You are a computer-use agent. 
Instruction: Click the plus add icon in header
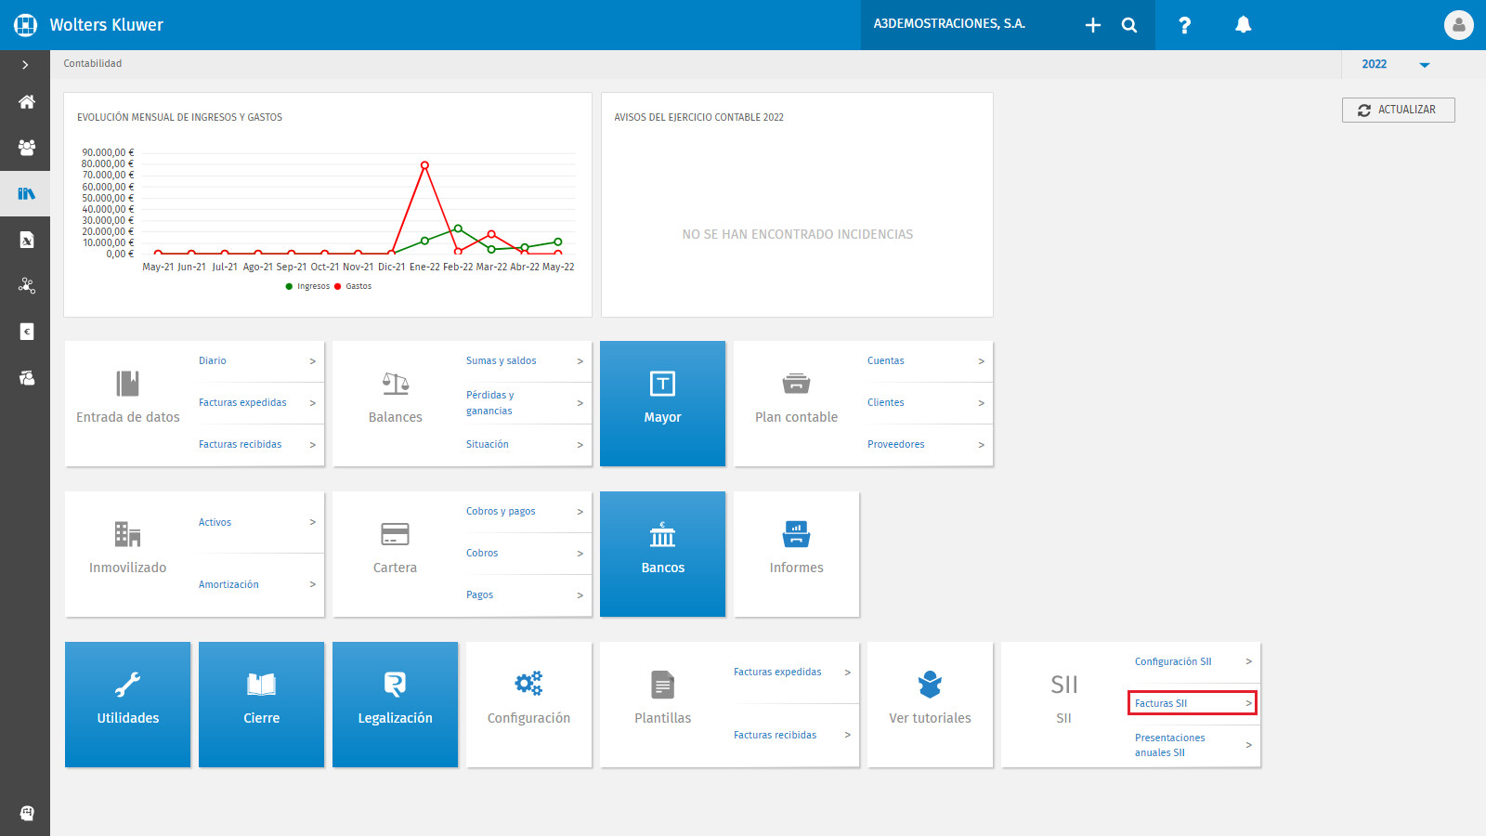1093,25
